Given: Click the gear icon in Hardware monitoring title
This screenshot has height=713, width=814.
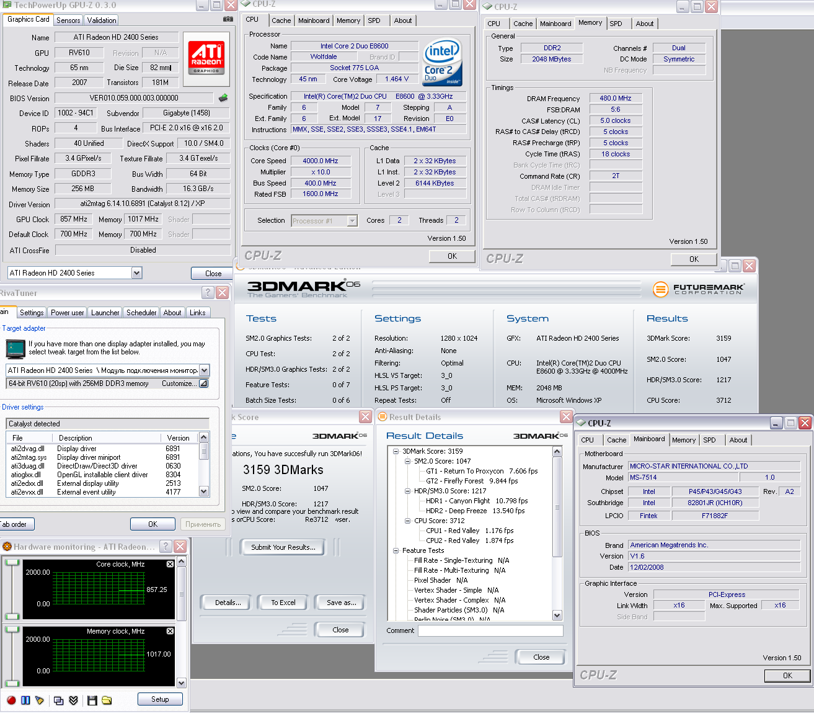Looking at the screenshot, I should point(7,547).
